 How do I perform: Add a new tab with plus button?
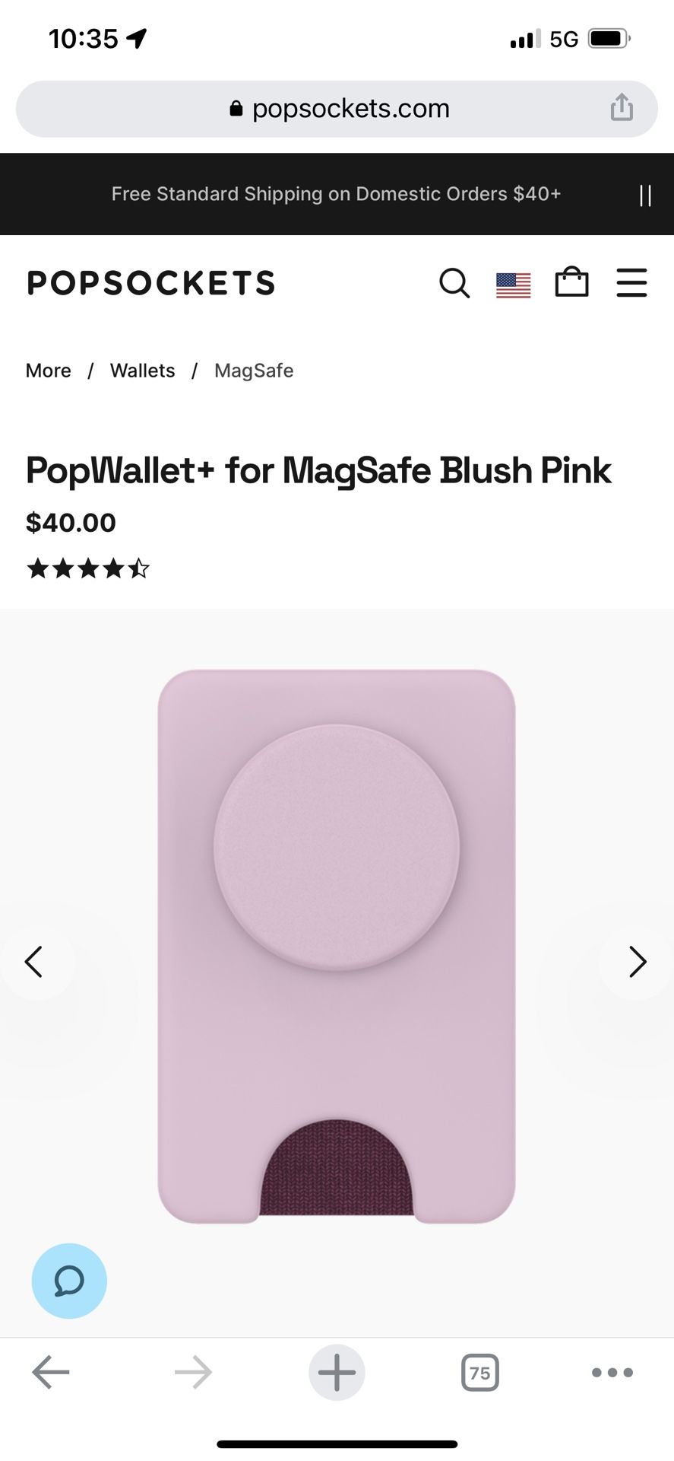click(x=337, y=1373)
